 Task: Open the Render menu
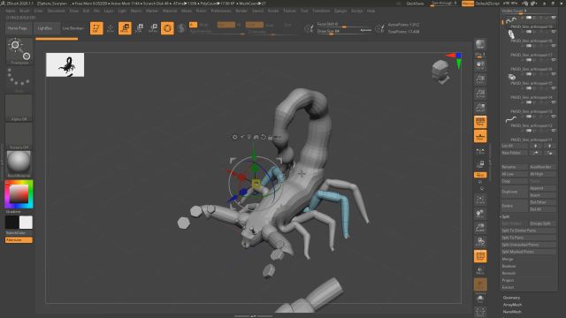click(241, 11)
